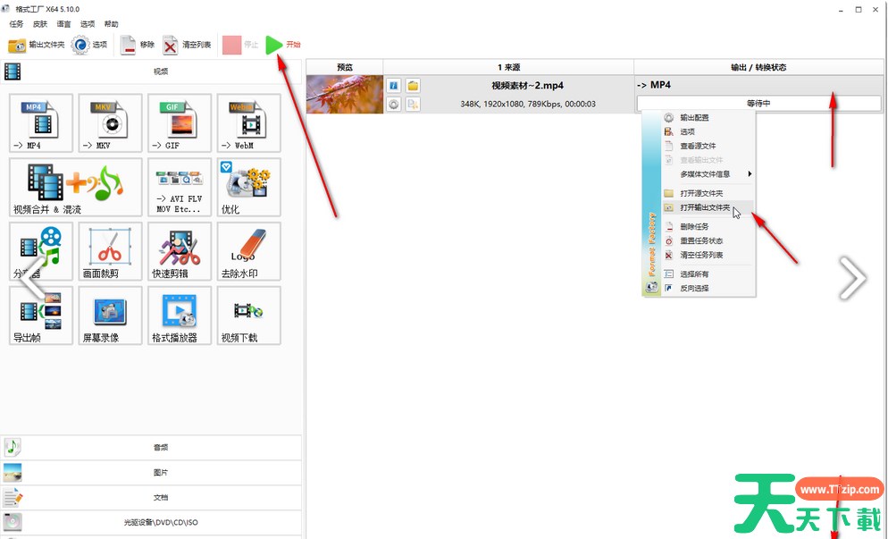This screenshot has width=888, height=539.
Task: Choose Output Settings (输出配置) in the context menu
Action: click(708, 117)
